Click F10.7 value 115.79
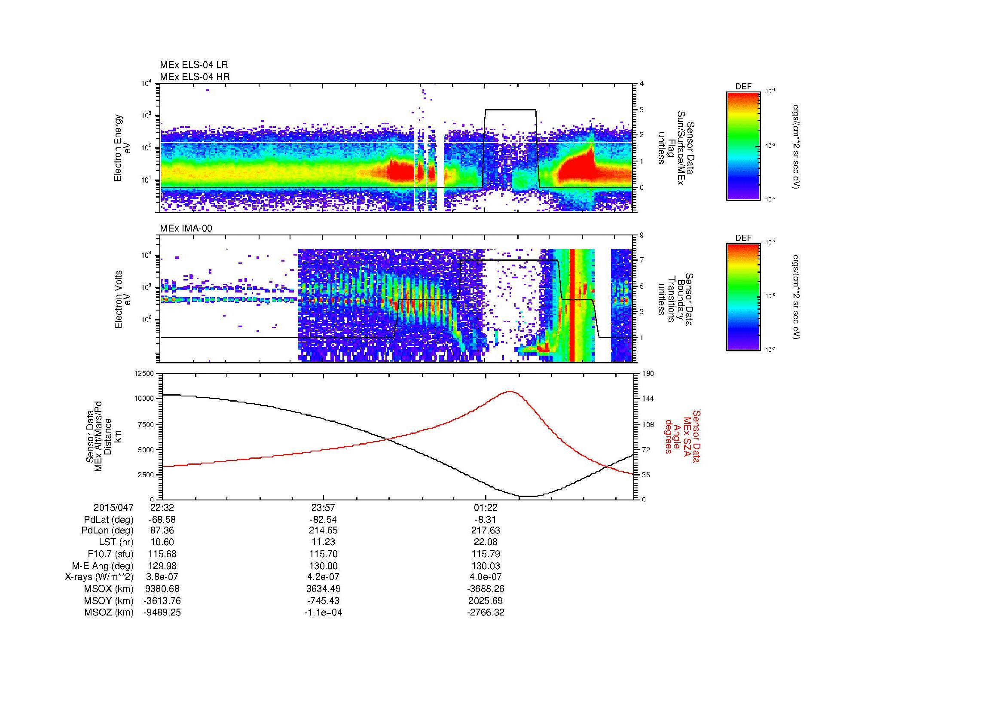 point(486,554)
